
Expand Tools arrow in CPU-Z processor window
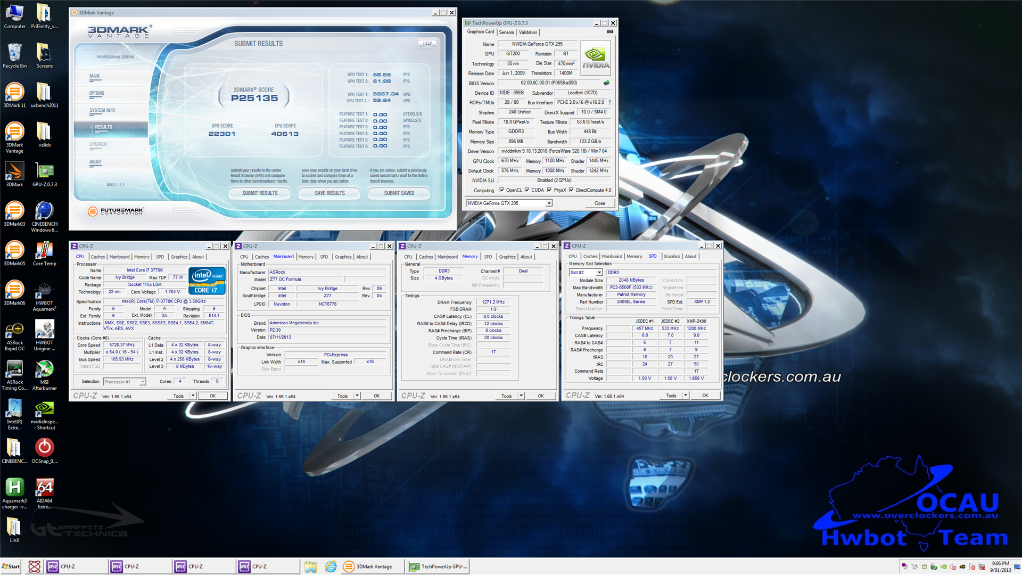click(193, 396)
